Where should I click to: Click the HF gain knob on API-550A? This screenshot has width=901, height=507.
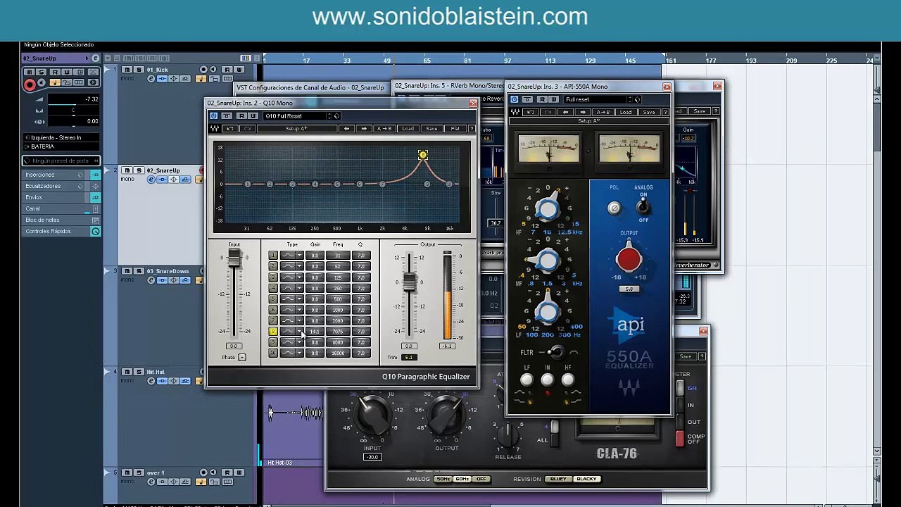pos(548,209)
